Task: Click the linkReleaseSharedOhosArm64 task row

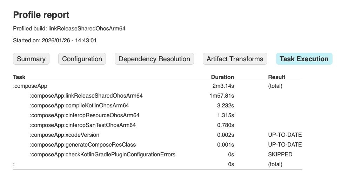Action: 86,95
